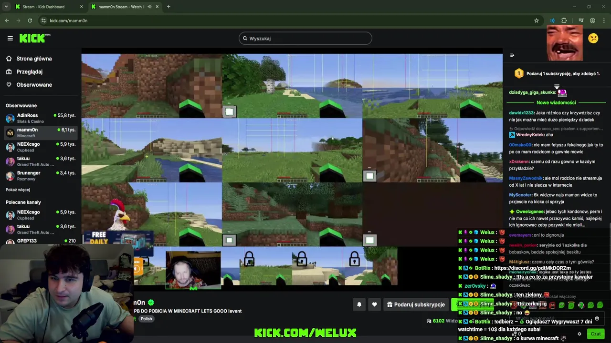Open a new browser tab
Viewport: 611px width, 343px height.
(x=169, y=7)
